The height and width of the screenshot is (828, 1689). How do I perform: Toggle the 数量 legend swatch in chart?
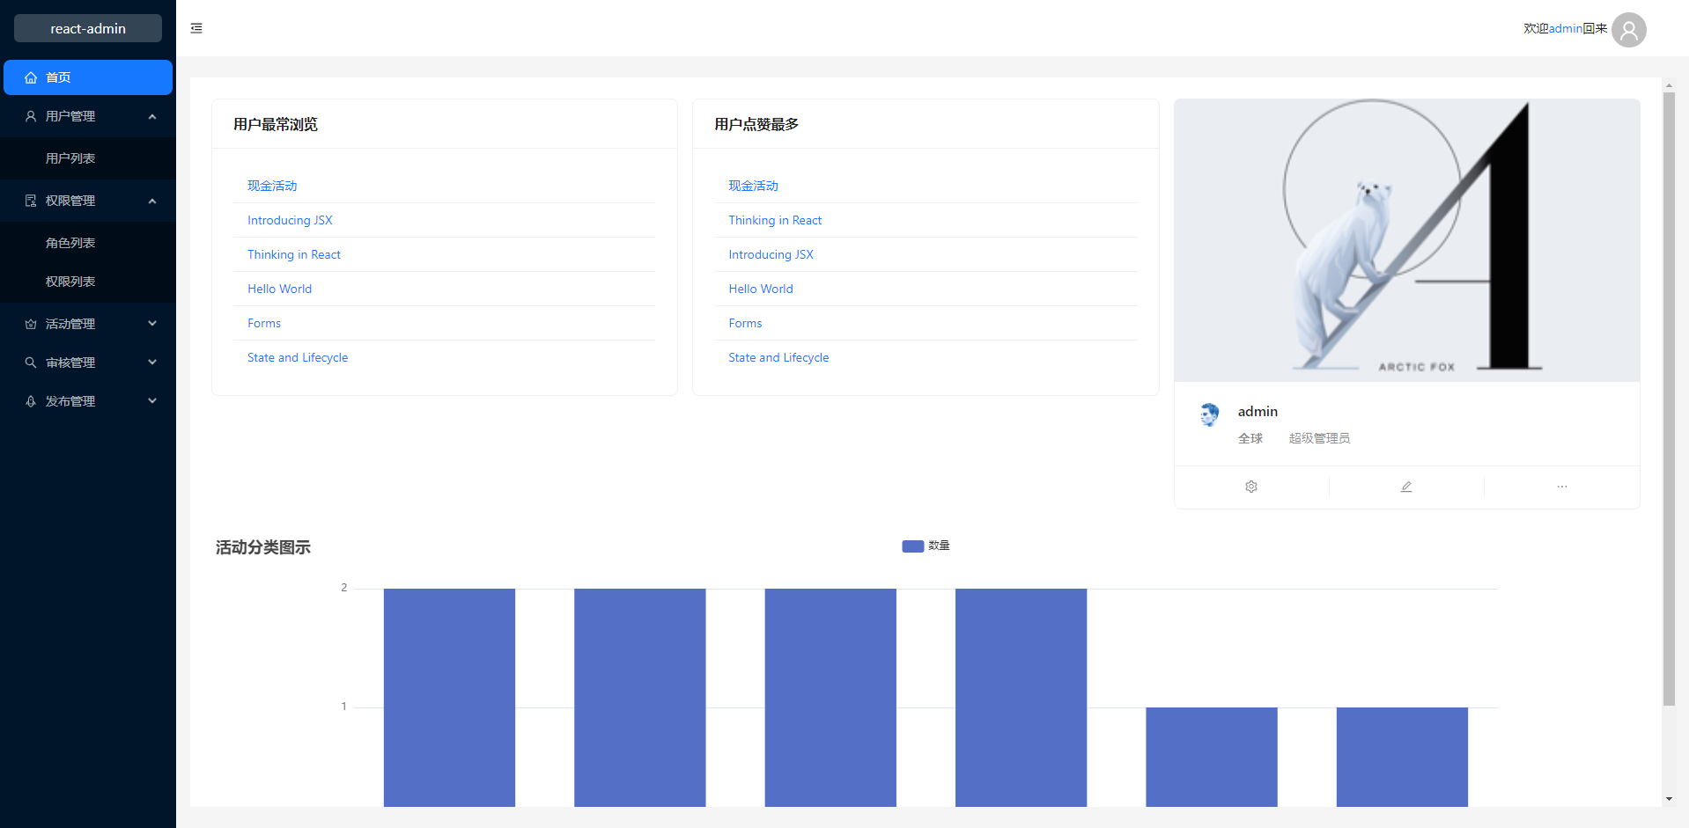912,546
